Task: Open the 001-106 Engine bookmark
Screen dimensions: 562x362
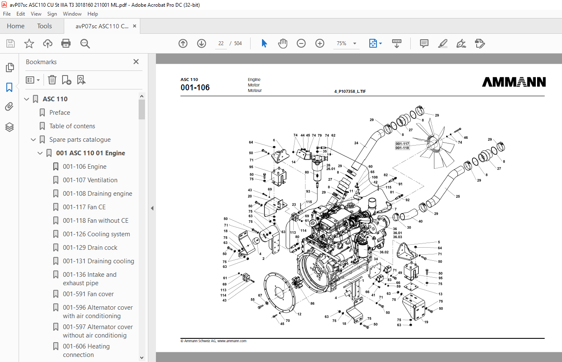Action: point(85,167)
